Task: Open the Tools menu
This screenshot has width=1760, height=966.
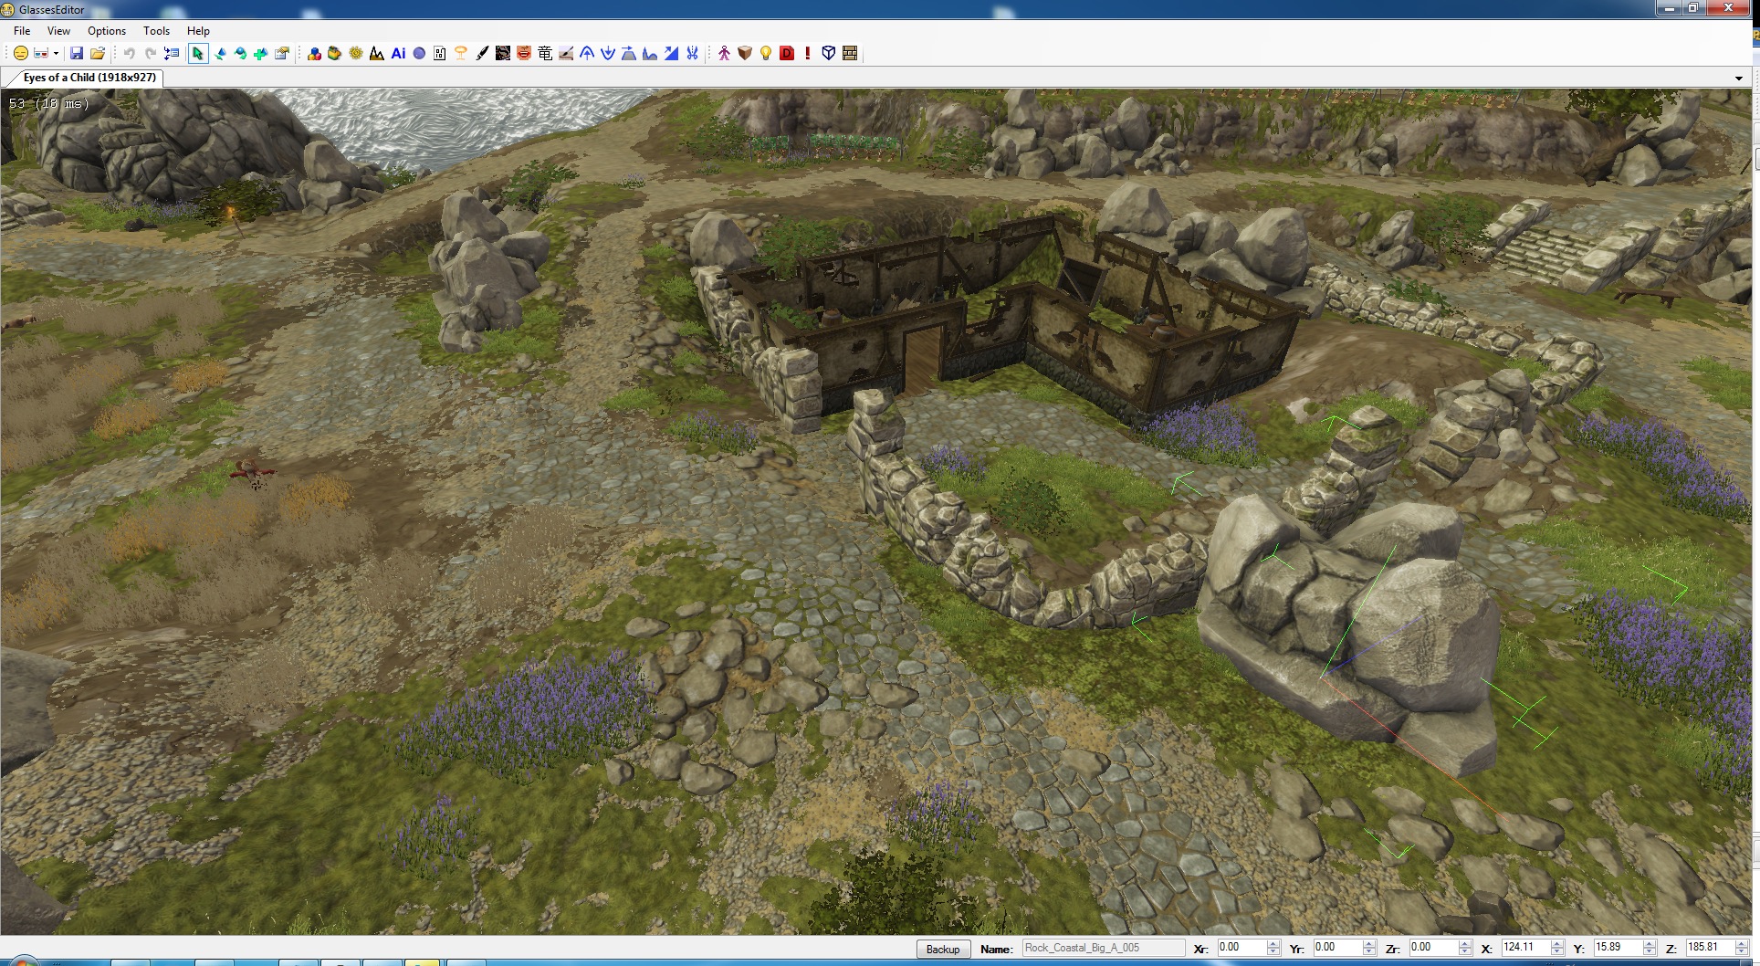Action: [156, 31]
